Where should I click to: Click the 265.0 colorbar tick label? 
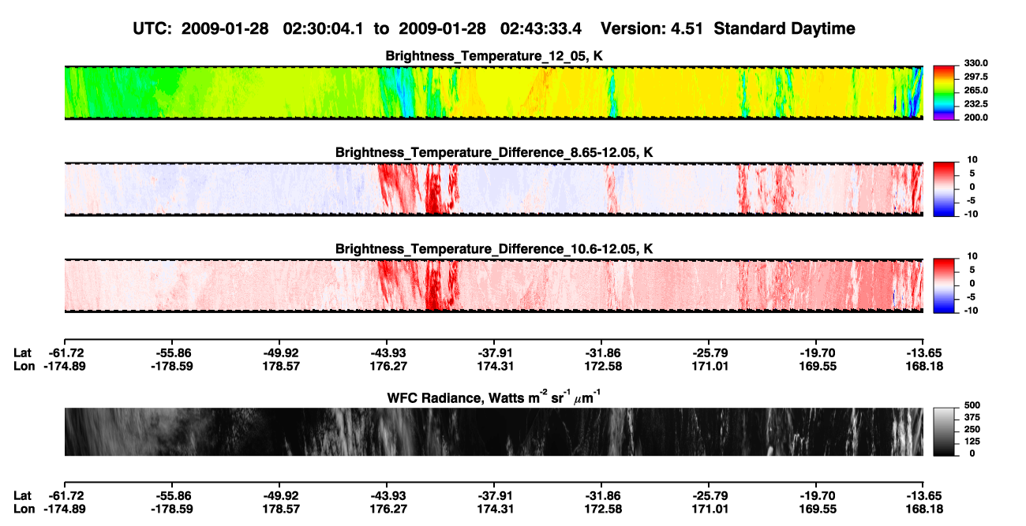(x=975, y=91)
